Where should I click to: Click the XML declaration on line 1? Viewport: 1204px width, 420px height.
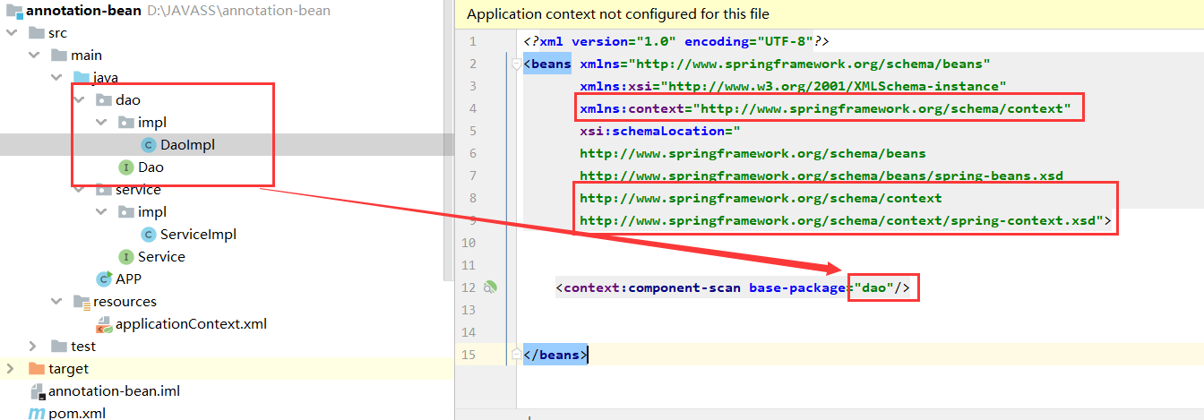677,42
